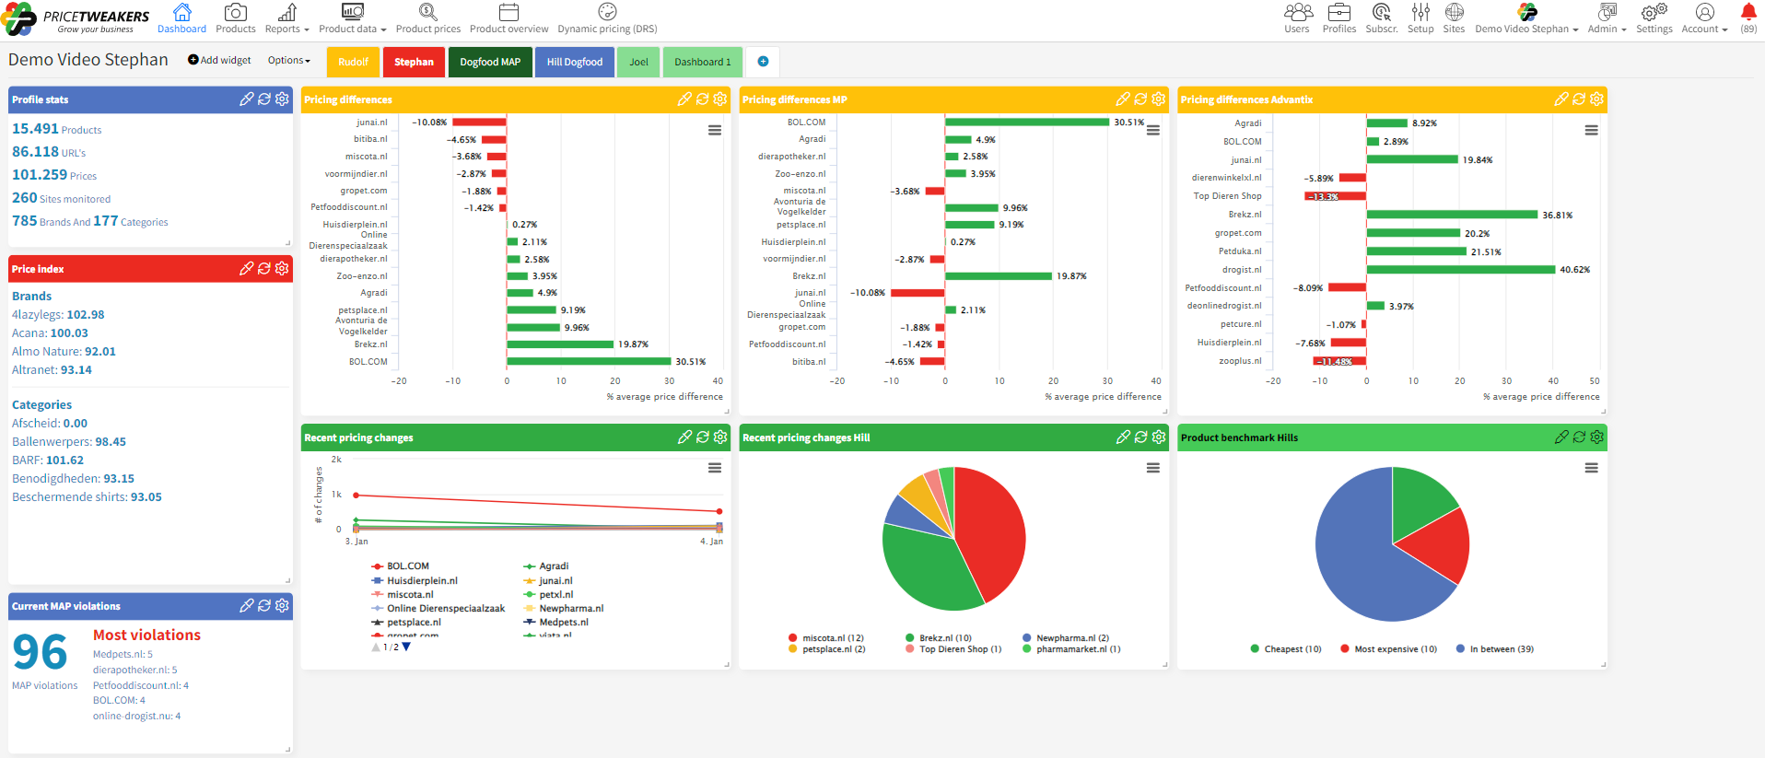Viewport: 1765px width, 758px height.
Task: Edit the Pricing differences widget
Action: (684, 99)
